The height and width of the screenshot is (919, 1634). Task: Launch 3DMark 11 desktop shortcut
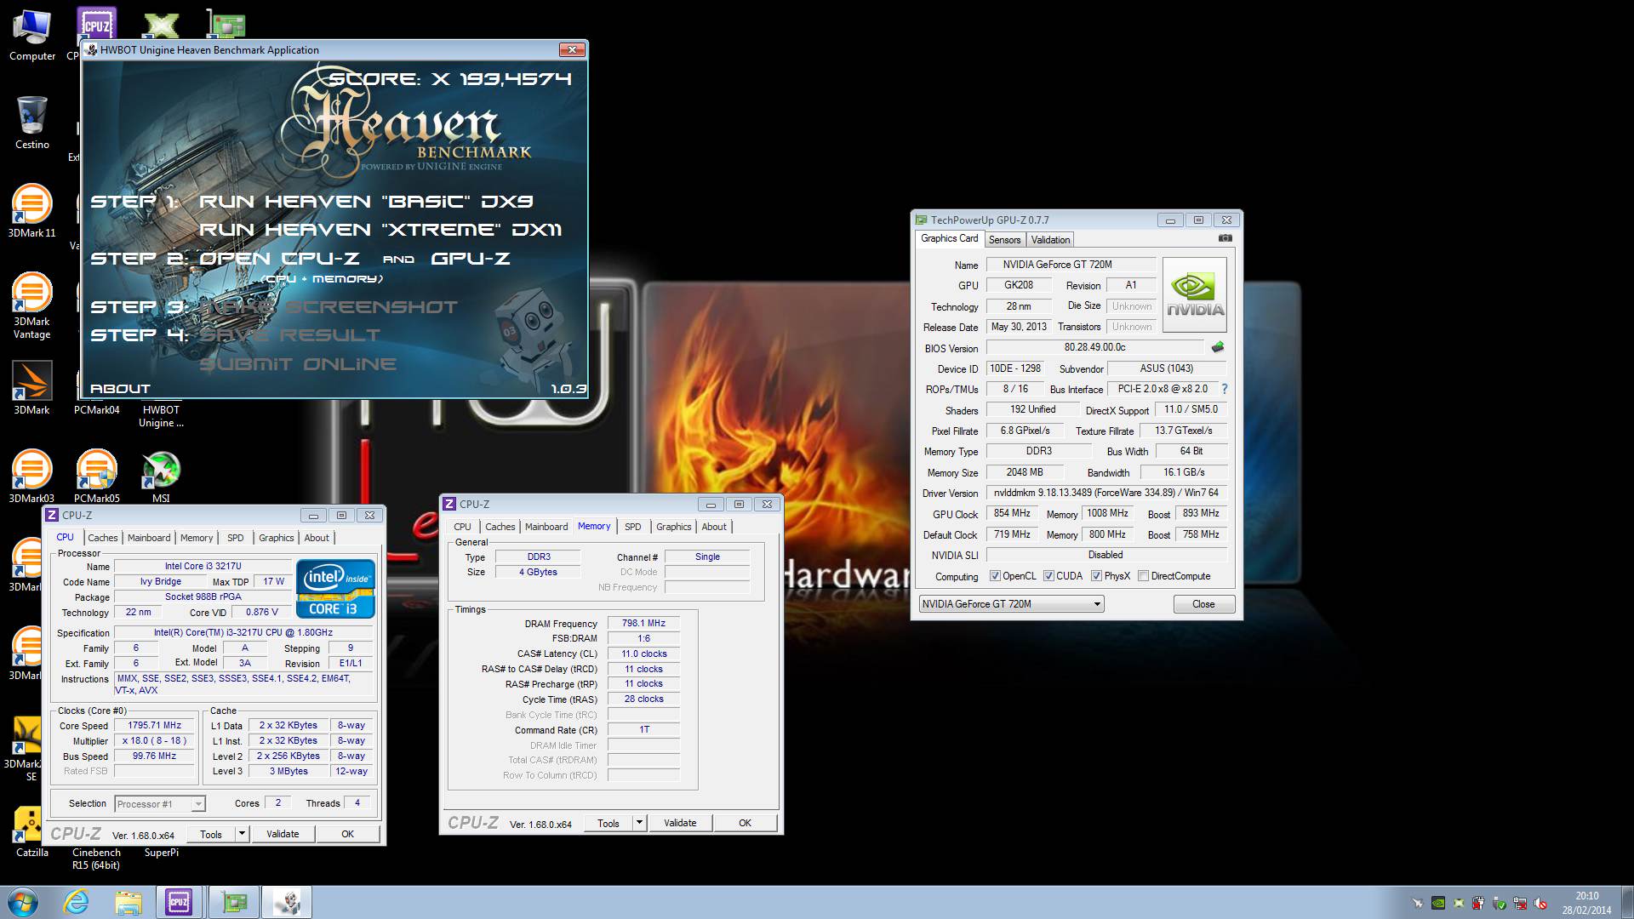pos(32,211)
